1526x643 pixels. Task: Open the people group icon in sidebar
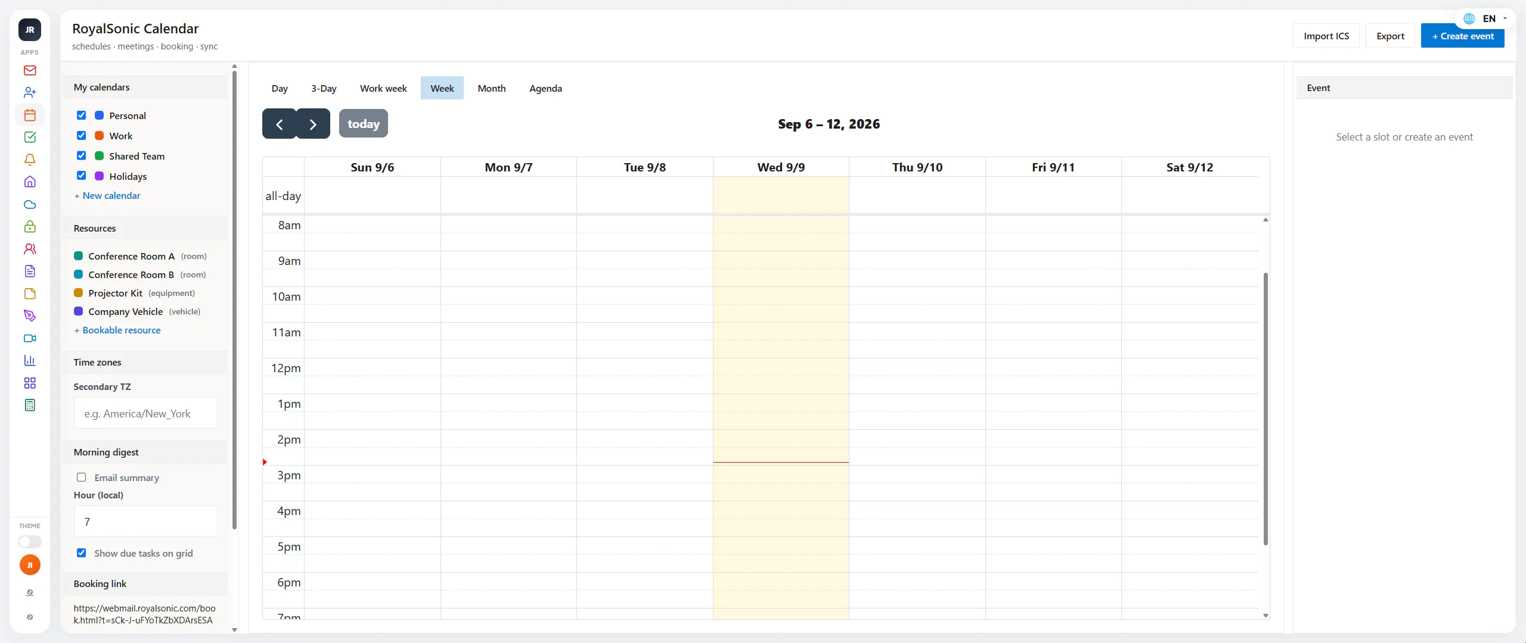(x=30, y=249)
